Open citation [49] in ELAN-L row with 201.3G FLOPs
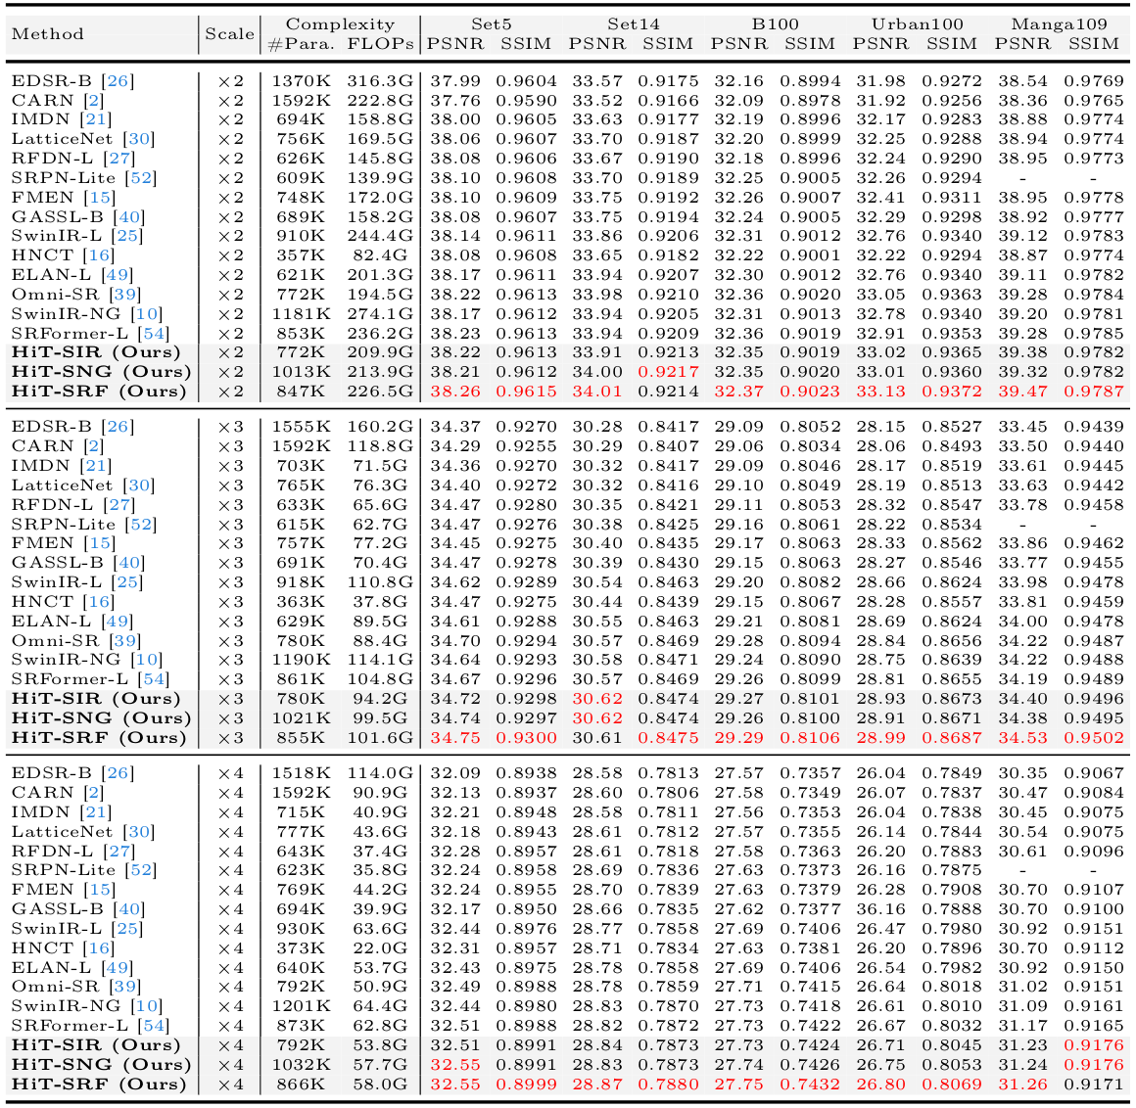The image size is (1136, 1108). pos(118,275)
